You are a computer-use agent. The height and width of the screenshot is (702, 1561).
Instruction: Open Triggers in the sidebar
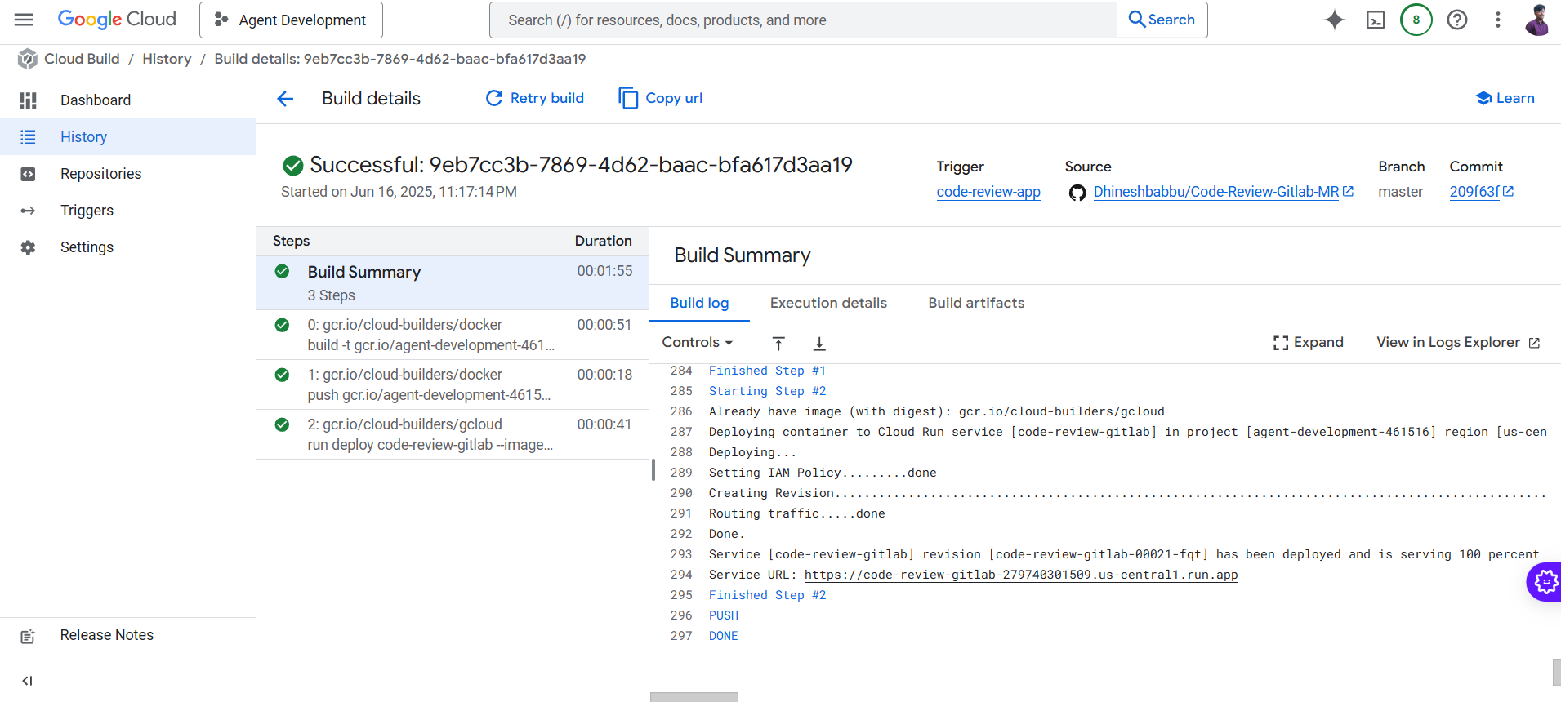click(127, 211)
